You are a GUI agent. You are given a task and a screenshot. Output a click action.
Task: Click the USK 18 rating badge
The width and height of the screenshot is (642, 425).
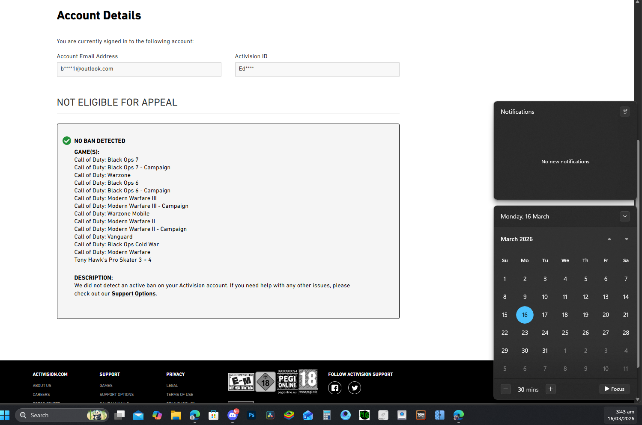266,382
